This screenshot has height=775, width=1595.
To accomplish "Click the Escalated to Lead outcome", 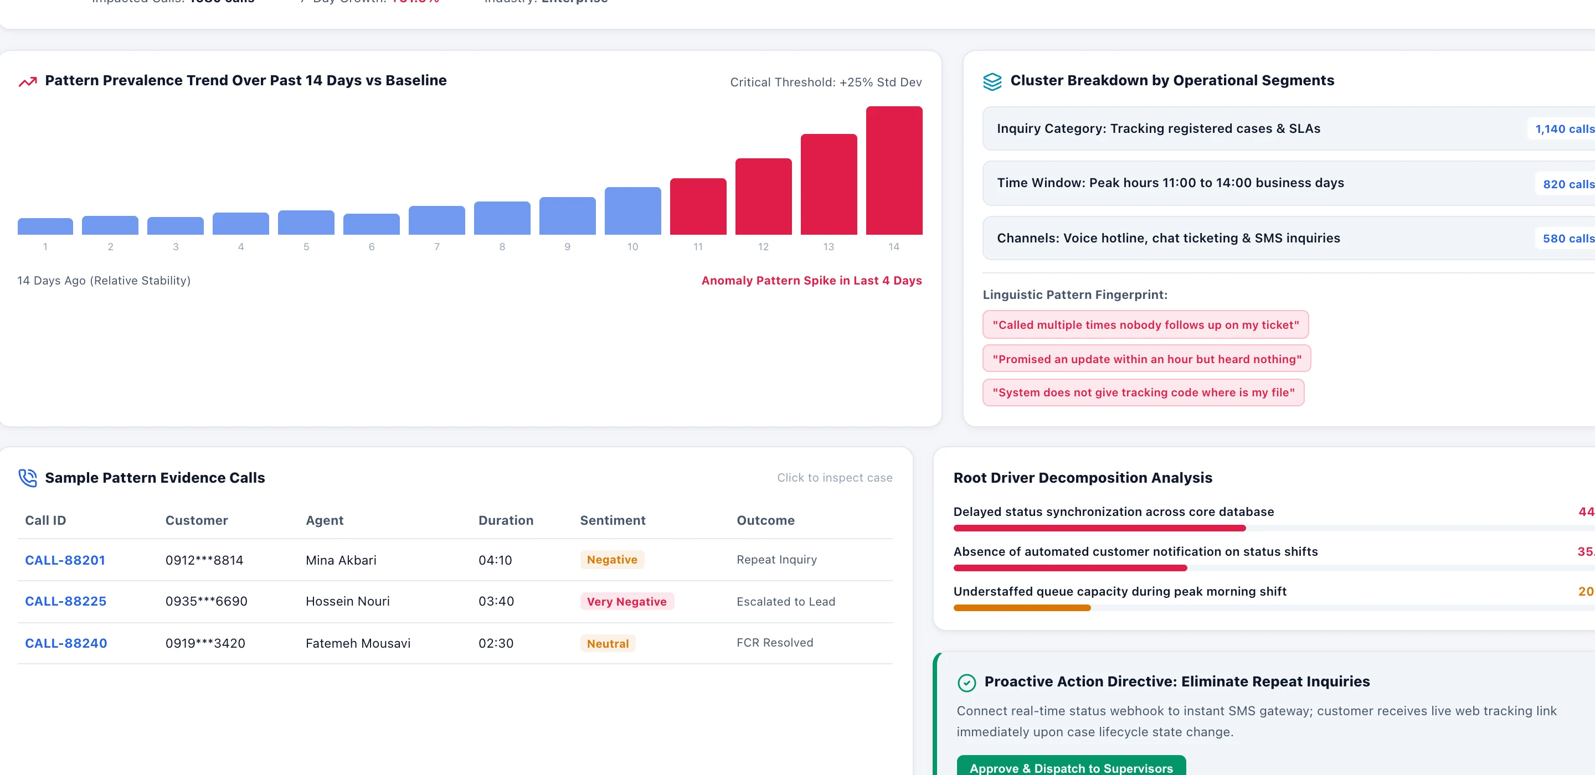I will tap(785, 602).
